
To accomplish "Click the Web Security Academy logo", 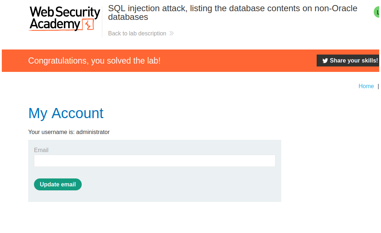I will pos(64,18).
